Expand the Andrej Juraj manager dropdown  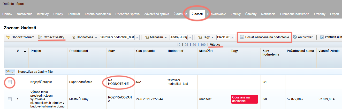pos(190,37)
